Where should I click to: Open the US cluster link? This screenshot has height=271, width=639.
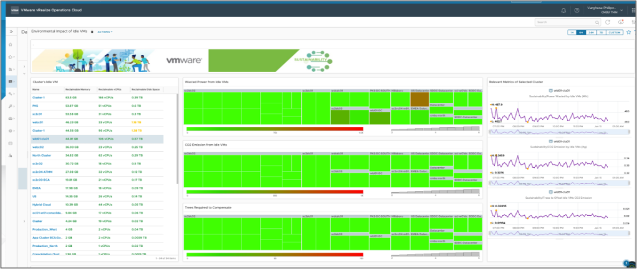coord(34,196)
